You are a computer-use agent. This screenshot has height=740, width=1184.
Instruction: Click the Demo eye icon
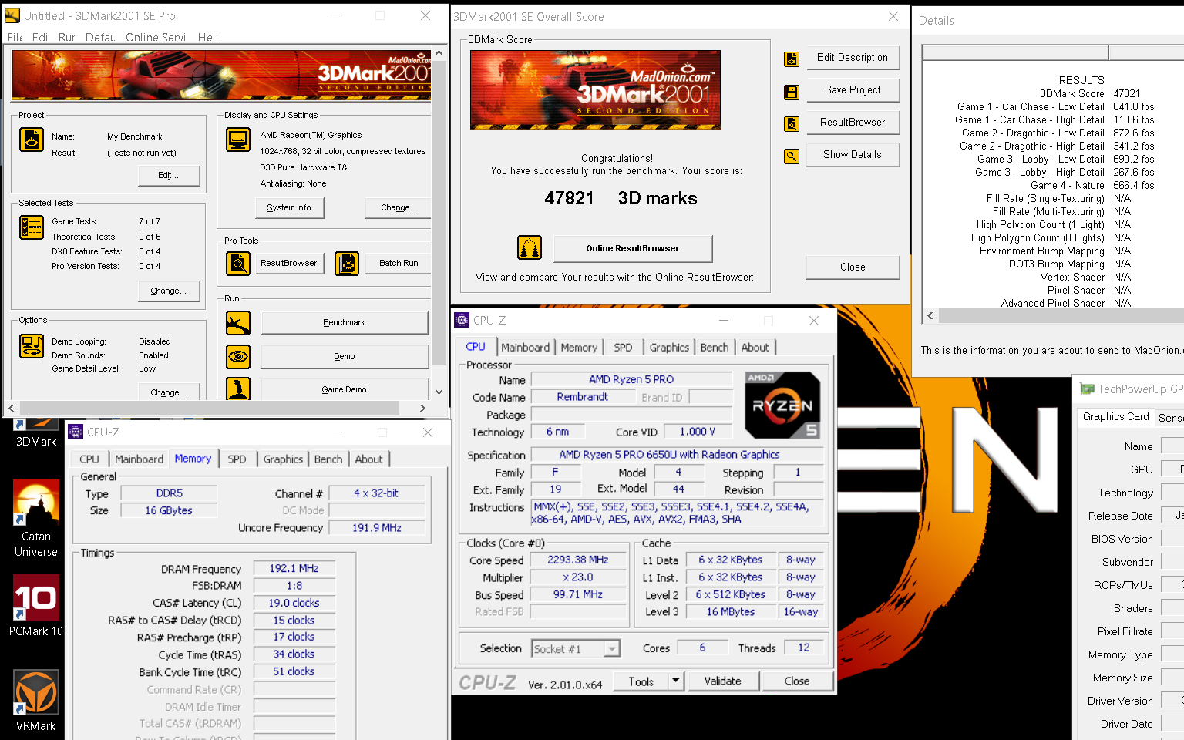point(238,356)
